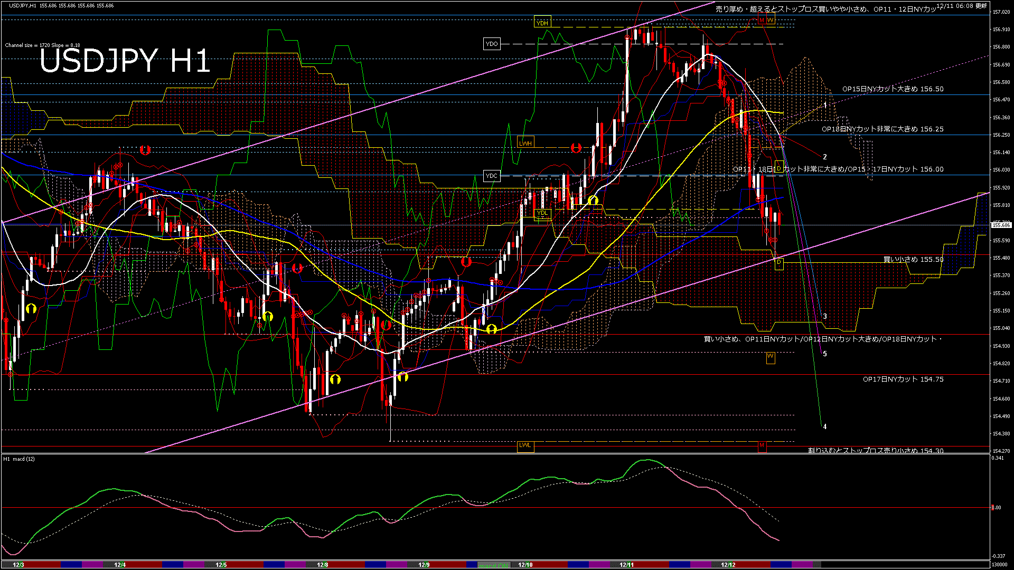The height and width of the screenshot is (570, 1014).
Task: Select the LWL last-week-low label
Action: tap(525, 446)
